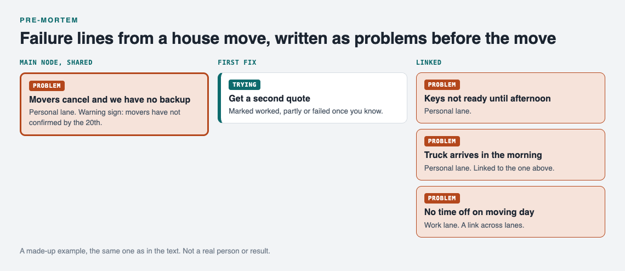Screen dimensions: 625x271
Task: Open the 'Keys not ready until afternoon' card
Action: (510, 98)
